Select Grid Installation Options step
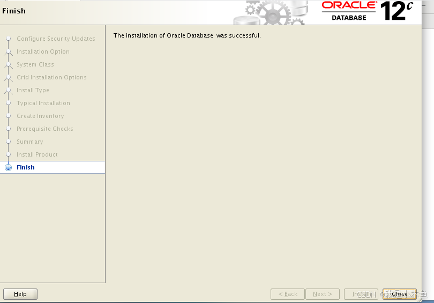The height and width of the screenshot is (303, 434). pos(51,77)
